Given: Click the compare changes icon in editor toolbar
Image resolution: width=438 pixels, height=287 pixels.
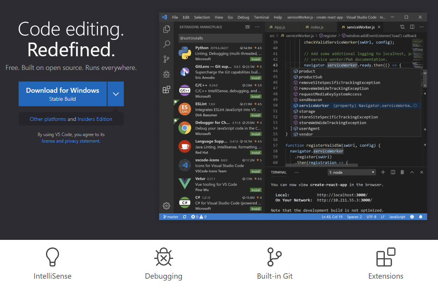Looking at the screenshot, I should pos(402,27).
